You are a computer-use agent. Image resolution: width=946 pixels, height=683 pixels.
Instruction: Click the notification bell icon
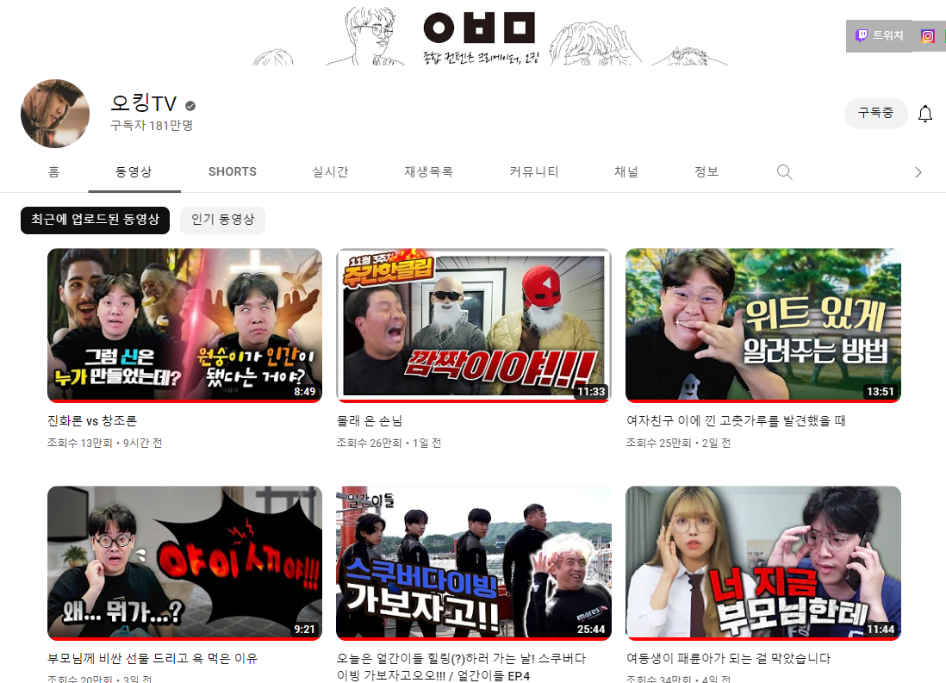(924, 114)
